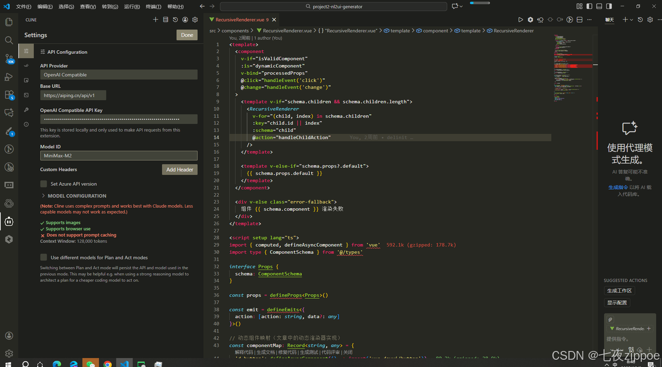Open the Windows Start button
This screenshot has width=662, height=367.
point(7,363)
